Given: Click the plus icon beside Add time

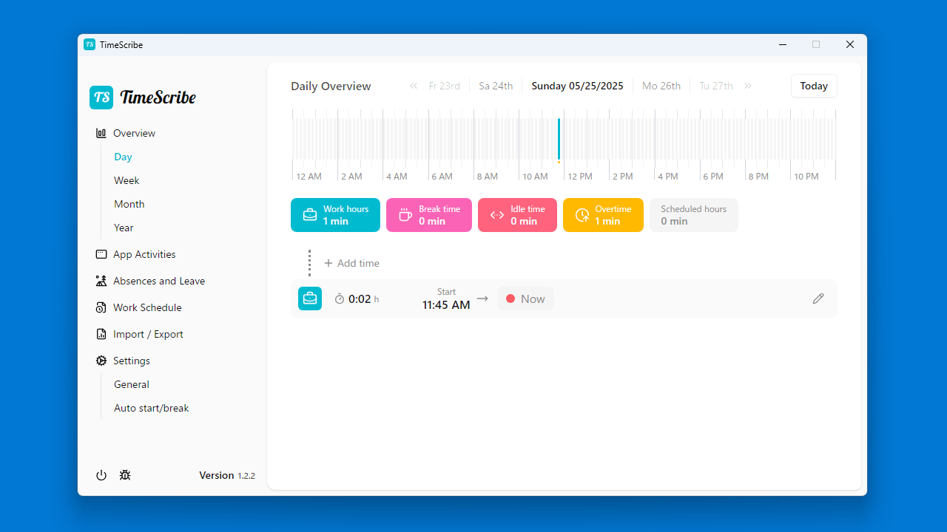Looking at the screenshot, I should [328, 263].
